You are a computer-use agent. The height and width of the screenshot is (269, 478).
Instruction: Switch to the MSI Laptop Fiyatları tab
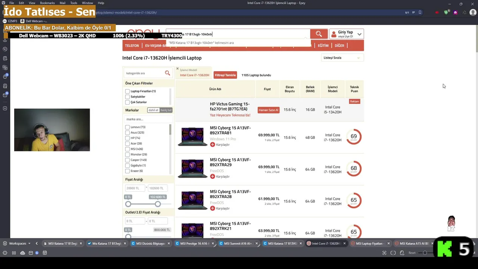tap(370, 244)
